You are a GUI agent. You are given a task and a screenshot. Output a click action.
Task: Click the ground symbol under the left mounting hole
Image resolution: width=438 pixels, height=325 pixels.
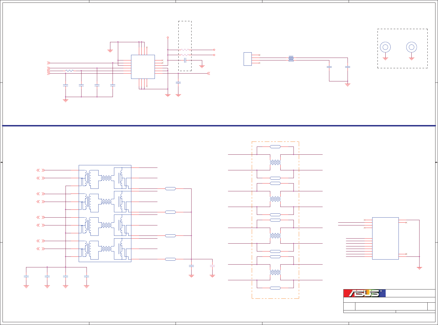coord(385,59)
